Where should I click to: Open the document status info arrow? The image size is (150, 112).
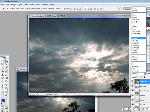65,94
